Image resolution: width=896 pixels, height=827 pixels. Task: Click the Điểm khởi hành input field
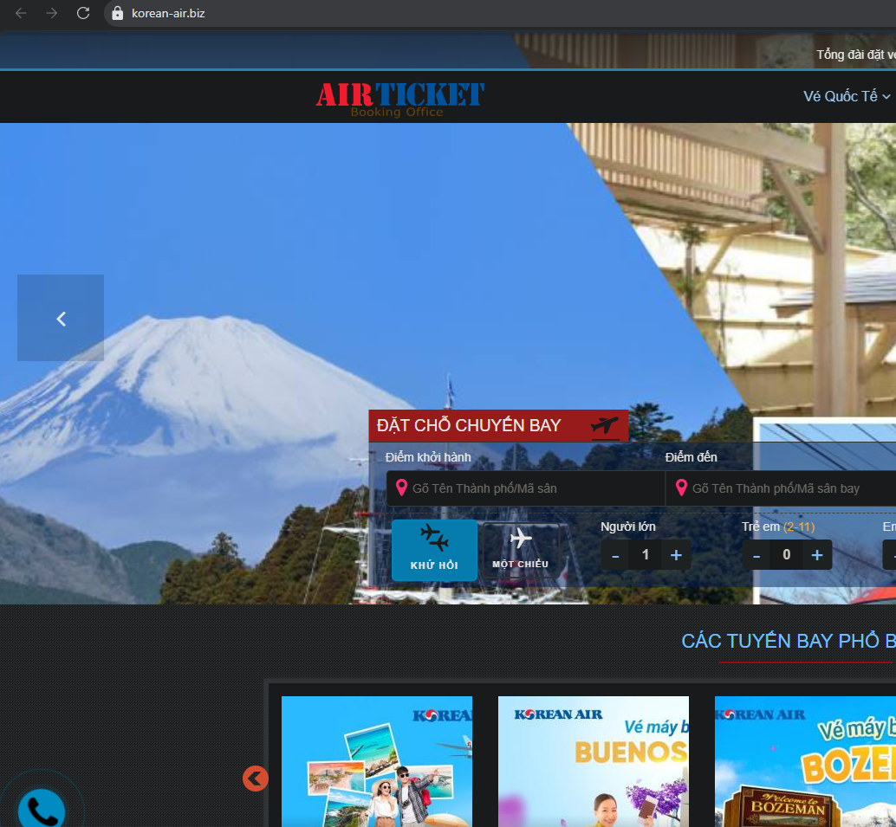tap(526, 488)
